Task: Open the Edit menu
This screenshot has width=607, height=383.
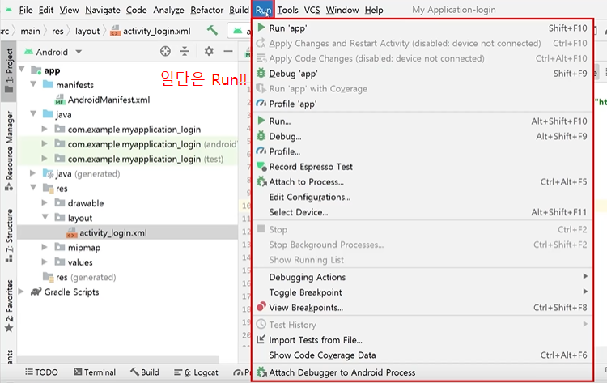Action: pos(46,10)
